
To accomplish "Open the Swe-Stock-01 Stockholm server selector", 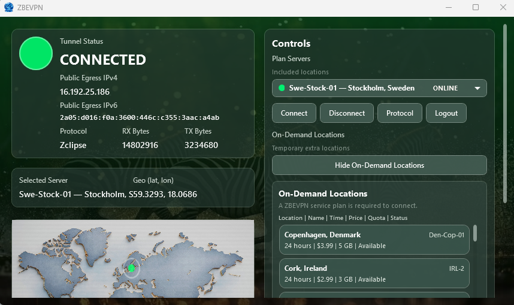I will click(379, 88).
